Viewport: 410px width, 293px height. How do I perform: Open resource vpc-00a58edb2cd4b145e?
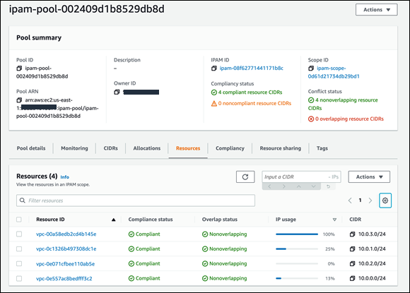coord(66,234)
